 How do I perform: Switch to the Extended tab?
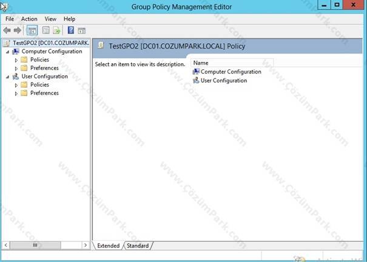point(108,246)
